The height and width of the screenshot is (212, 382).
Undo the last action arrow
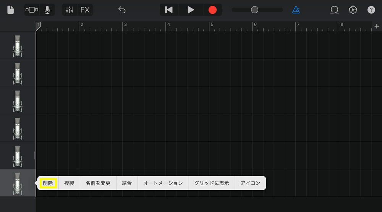(x=122, y=10)
